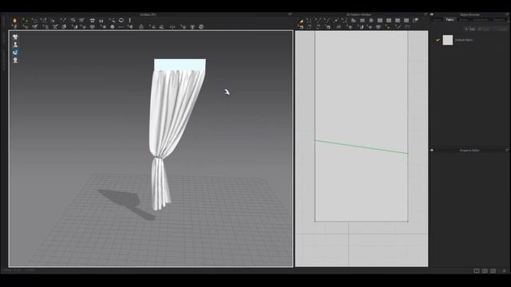Toggle the avatar display icon in 3D view
This screenshot has height=287, width=511.
15,45
